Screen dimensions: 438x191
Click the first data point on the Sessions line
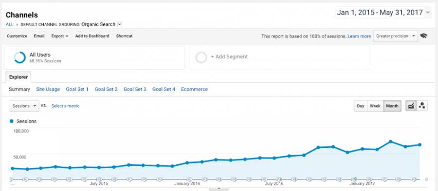tap(12, 168)
